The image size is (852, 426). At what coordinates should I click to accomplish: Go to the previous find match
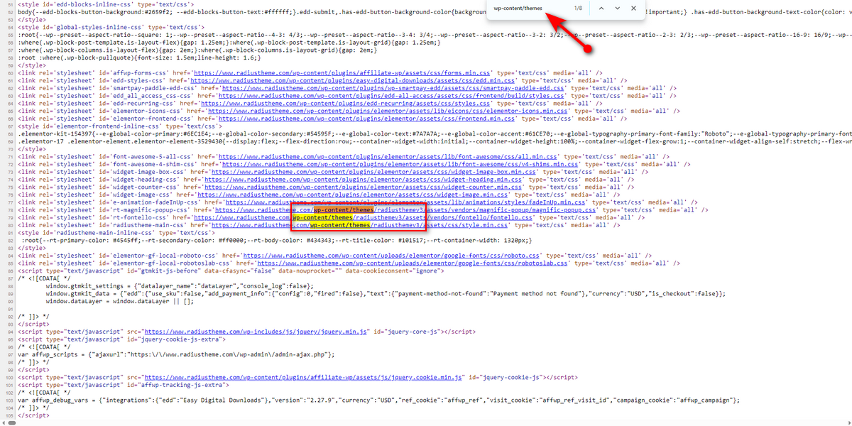pos(602,8)
